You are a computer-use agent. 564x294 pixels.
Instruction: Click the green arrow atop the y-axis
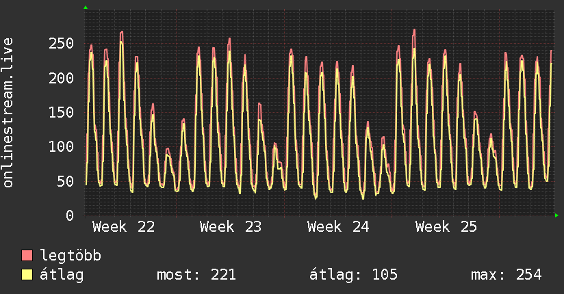[x=86, y=8]
